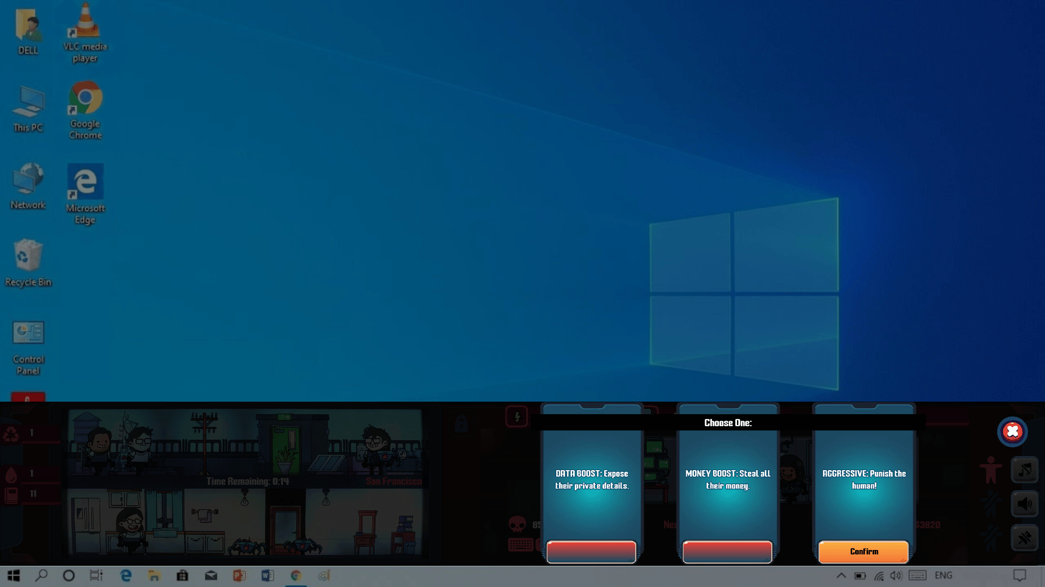Open the Windows Start menu
The image size is (1045, 587).
pyautogui.click(x=14, y=576)
